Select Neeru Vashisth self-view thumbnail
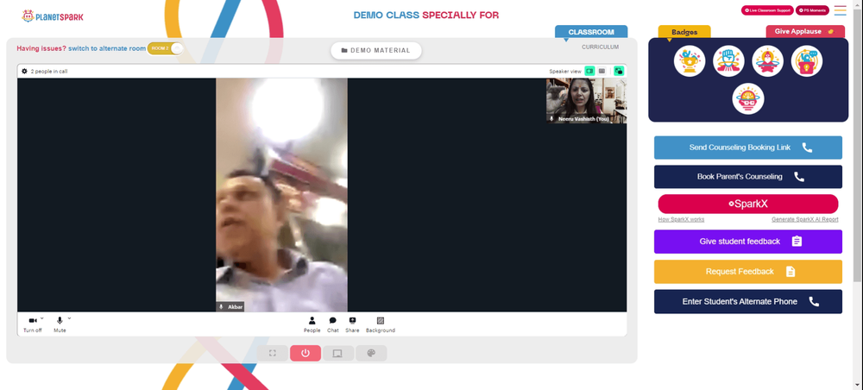The width and height of the screenshot is (863, 390). pos(586,100)
